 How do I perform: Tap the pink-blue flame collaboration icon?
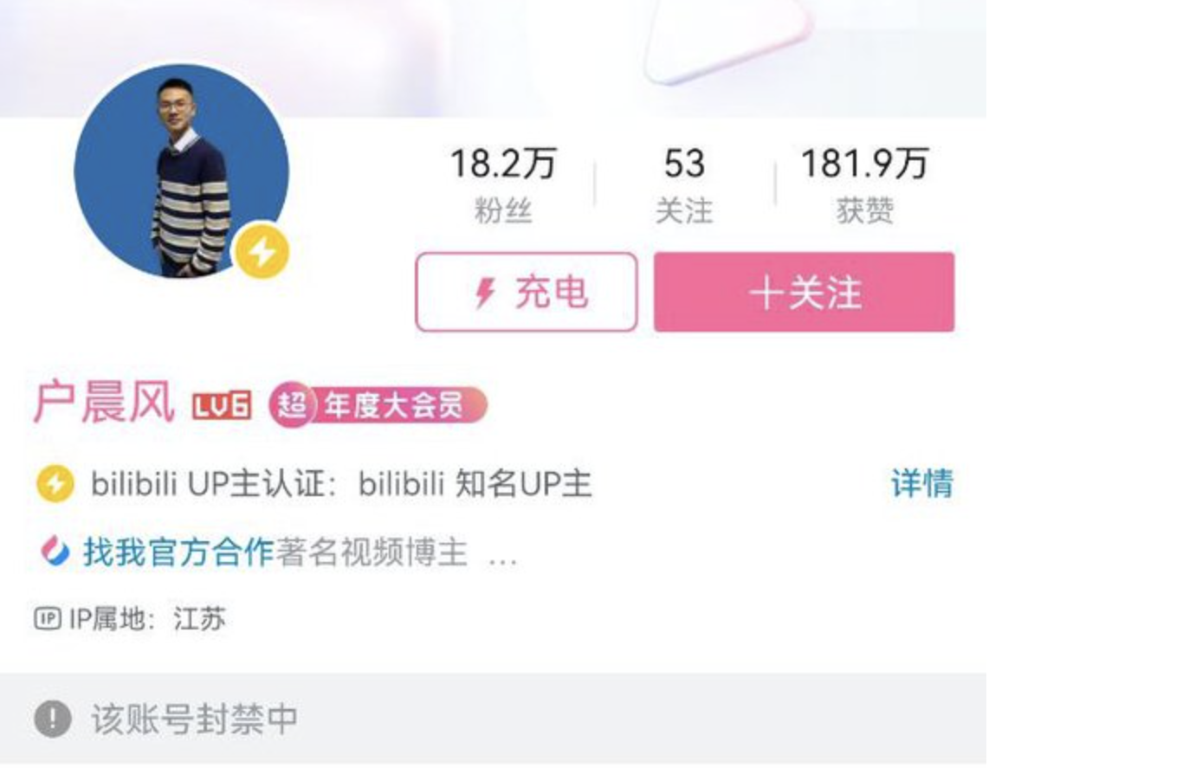point(55,551)
